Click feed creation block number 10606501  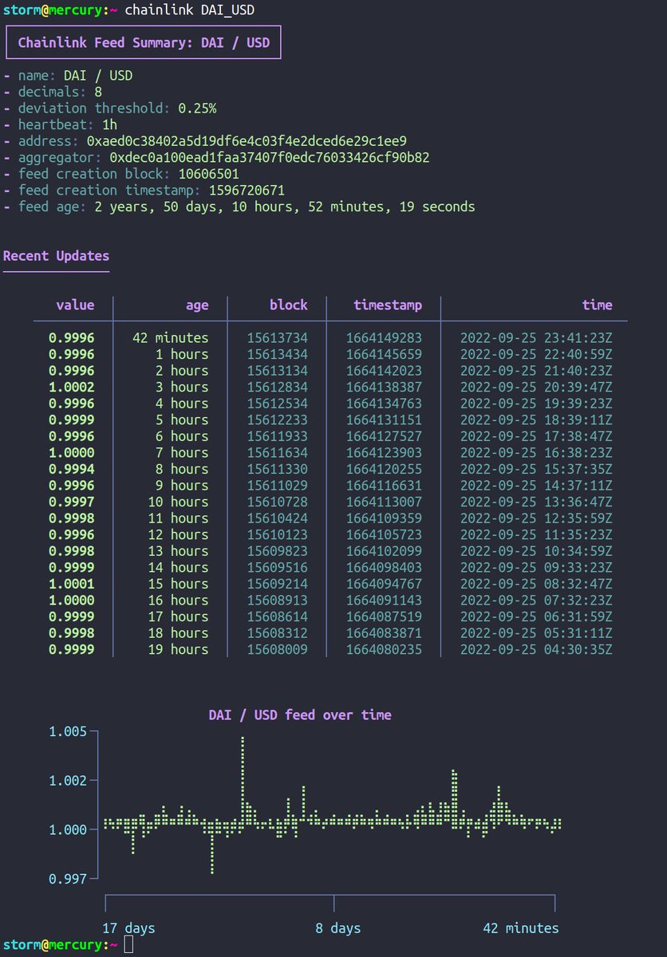click(x=209, y=174)
